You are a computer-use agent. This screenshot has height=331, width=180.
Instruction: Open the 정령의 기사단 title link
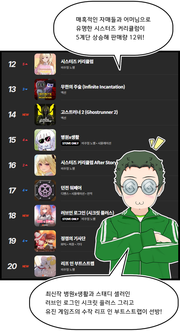pyautogui.click(x=73, y=238)
